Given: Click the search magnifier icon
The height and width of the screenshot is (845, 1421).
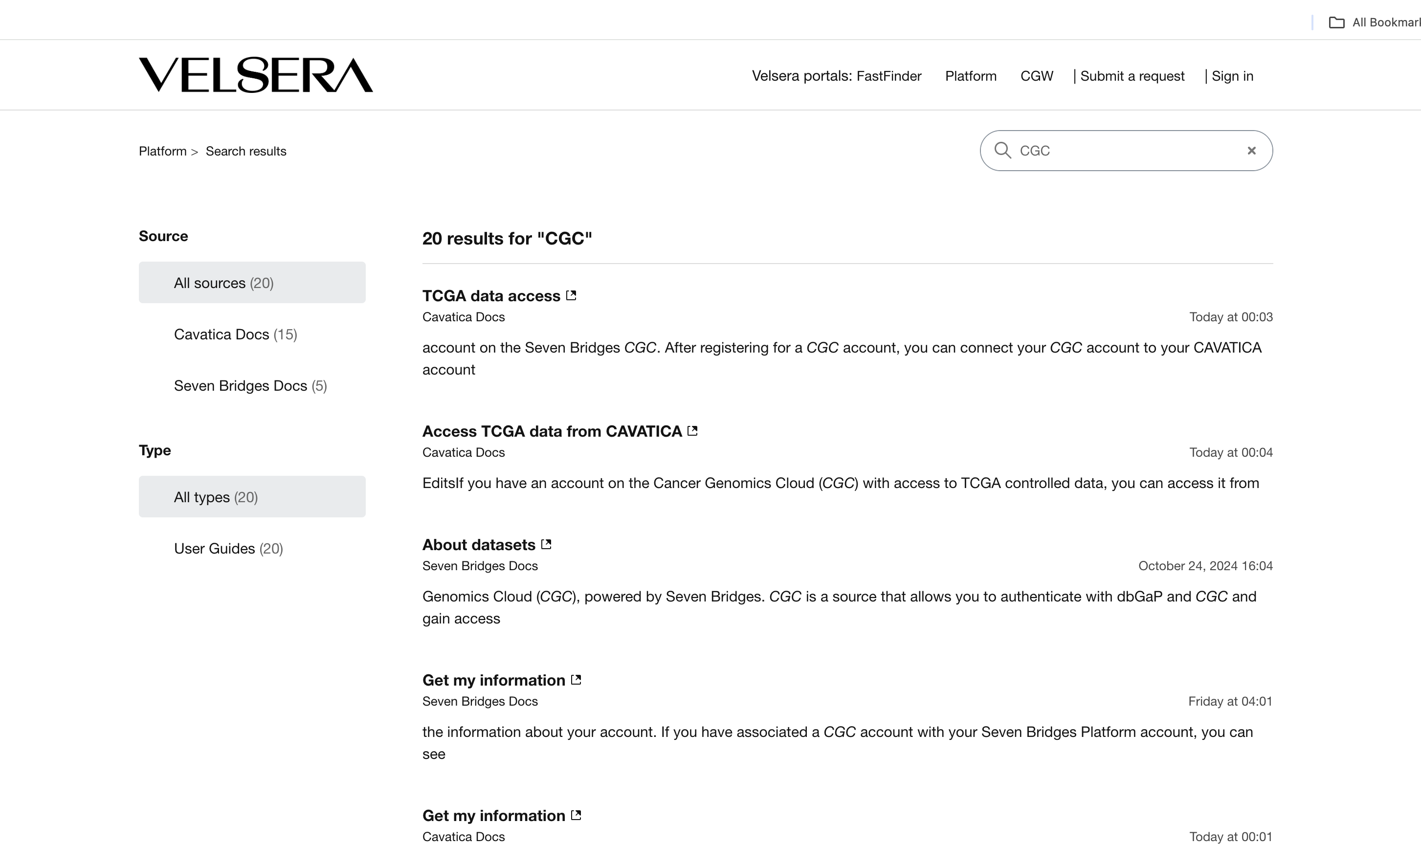Looking at the screenshot, I should click(x=1002, y=150).
